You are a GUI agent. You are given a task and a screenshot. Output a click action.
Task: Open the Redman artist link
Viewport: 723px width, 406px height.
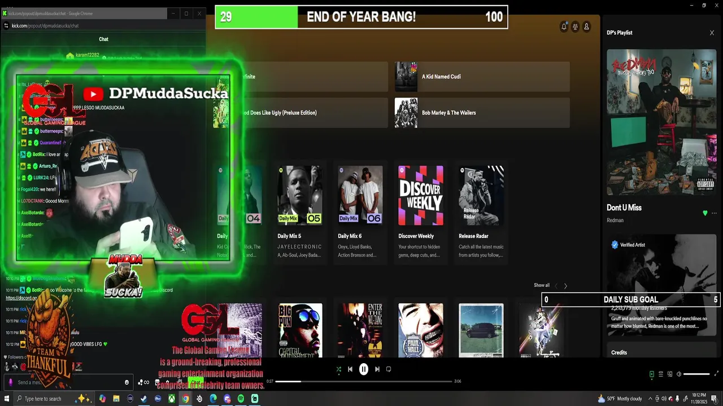point(615,220)
